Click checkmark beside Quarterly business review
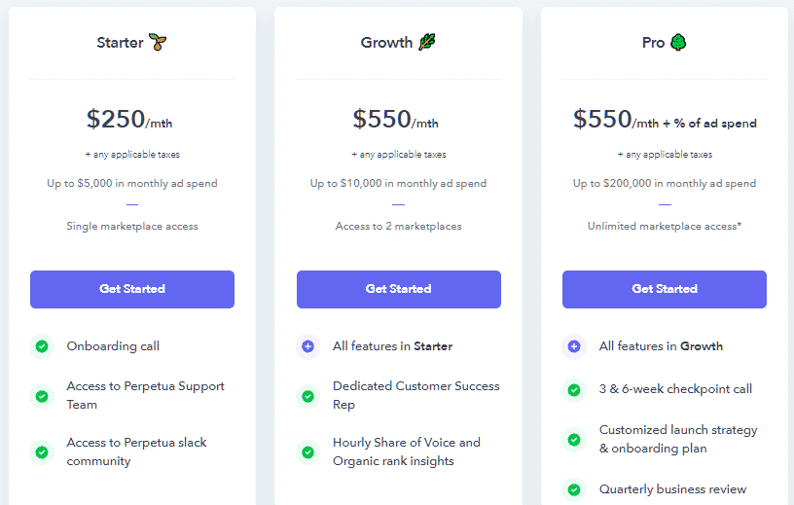Image resolution: width=794 pixels, height=505 pixels. tap(574, 489)
